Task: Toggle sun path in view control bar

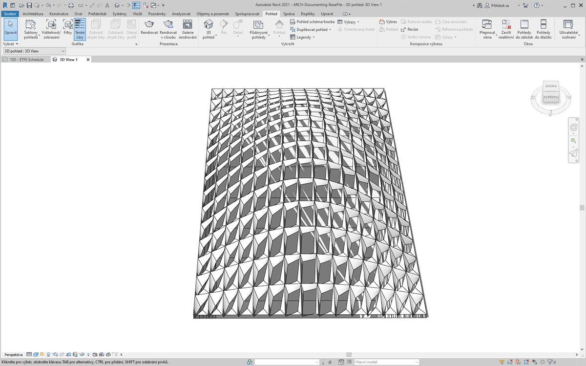Action: point(42,354)
